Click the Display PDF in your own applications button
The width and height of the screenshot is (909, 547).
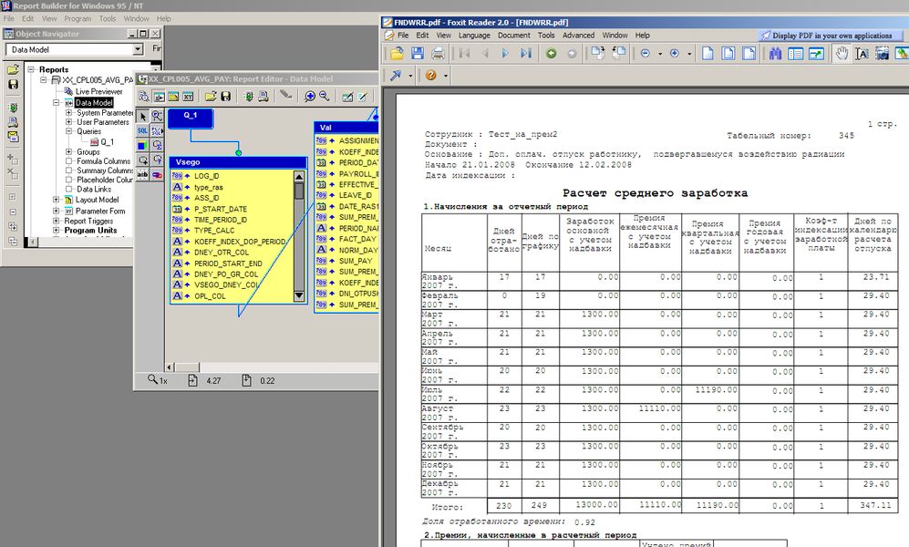pos(830,35)
